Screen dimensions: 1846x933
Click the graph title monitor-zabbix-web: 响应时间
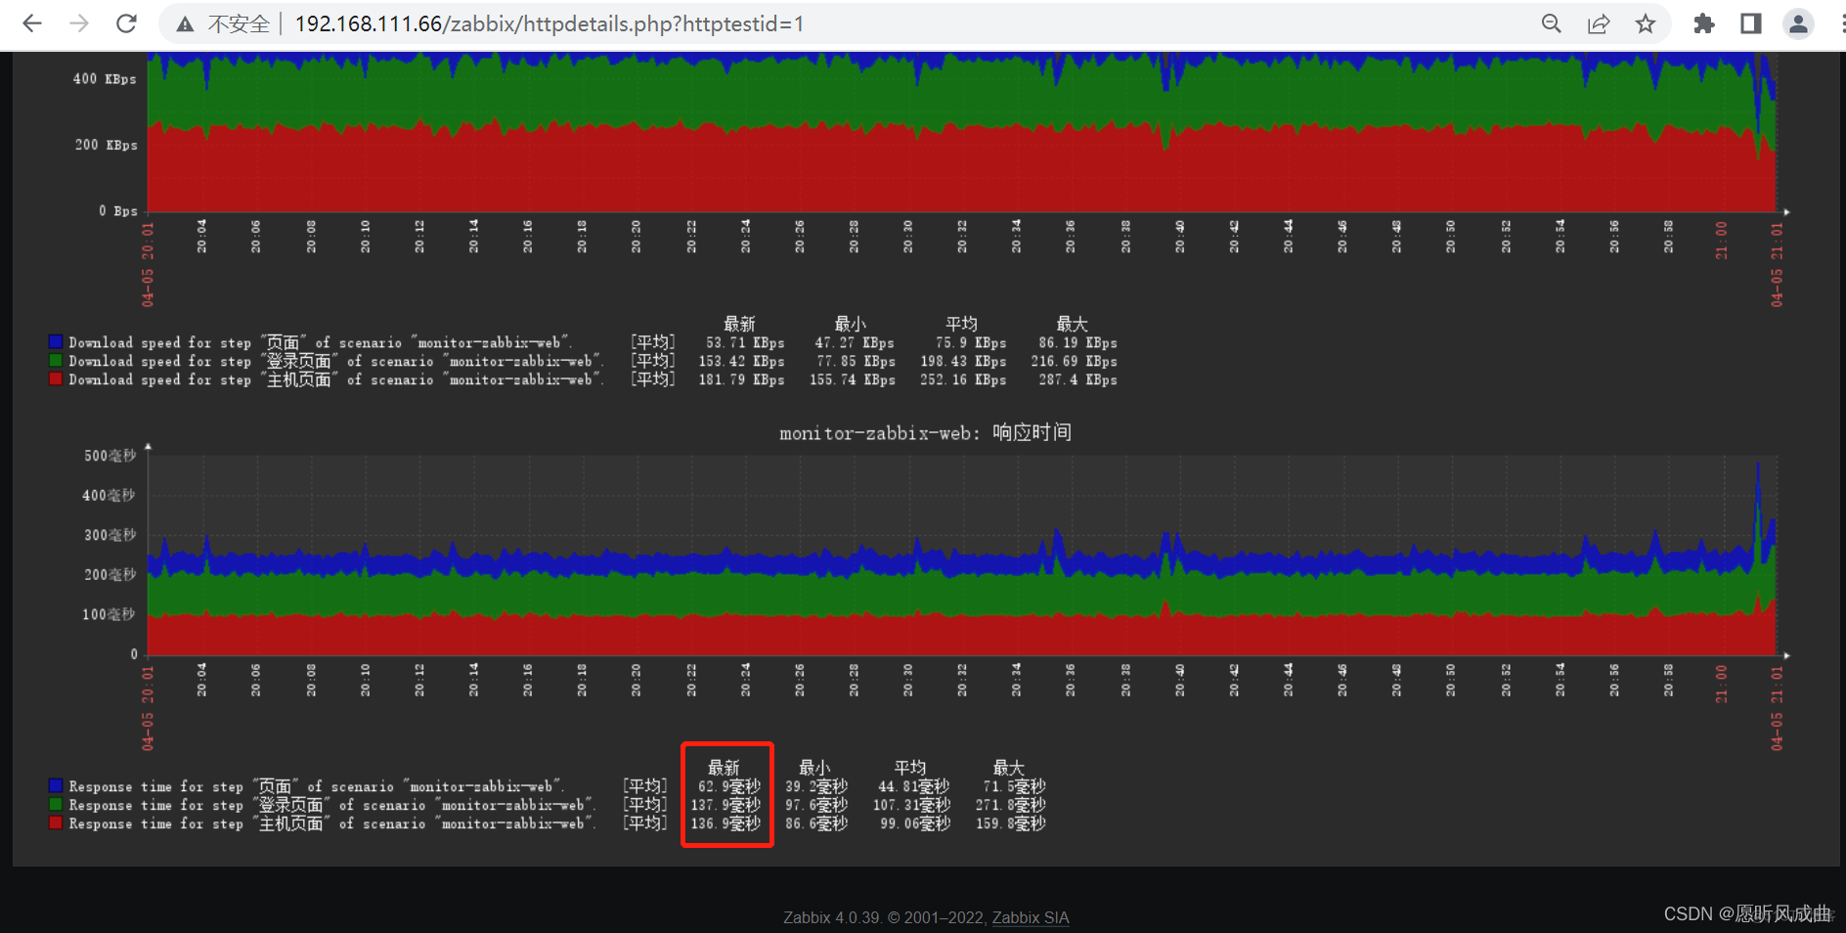pyautogui.click(x=925, y=432)
